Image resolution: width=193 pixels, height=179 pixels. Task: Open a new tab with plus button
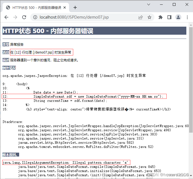click(x=75, y=8)
